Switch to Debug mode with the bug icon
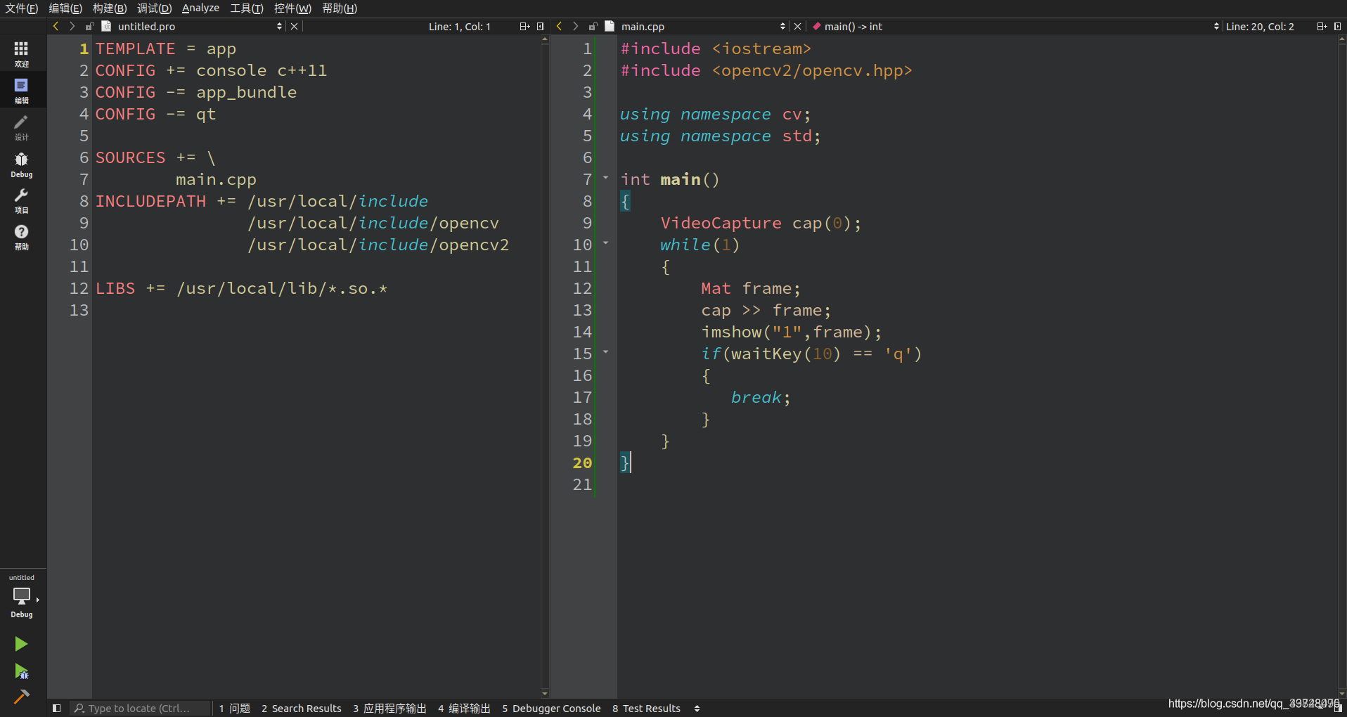This screenshot has width=1347, height=717. click(x=22, y=164)
